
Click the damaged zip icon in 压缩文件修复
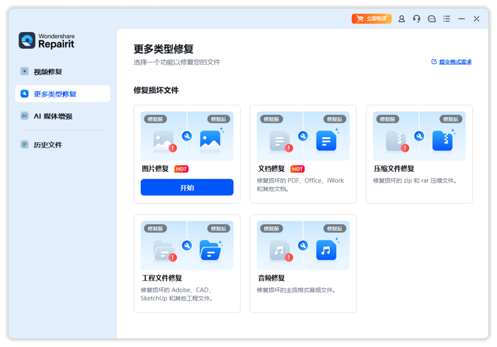(397, 141)
